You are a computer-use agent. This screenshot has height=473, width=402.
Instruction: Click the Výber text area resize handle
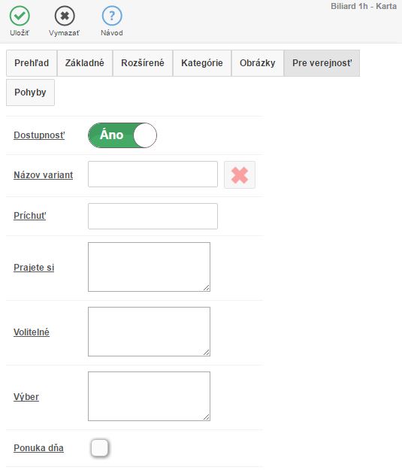[x=207, y=417]
